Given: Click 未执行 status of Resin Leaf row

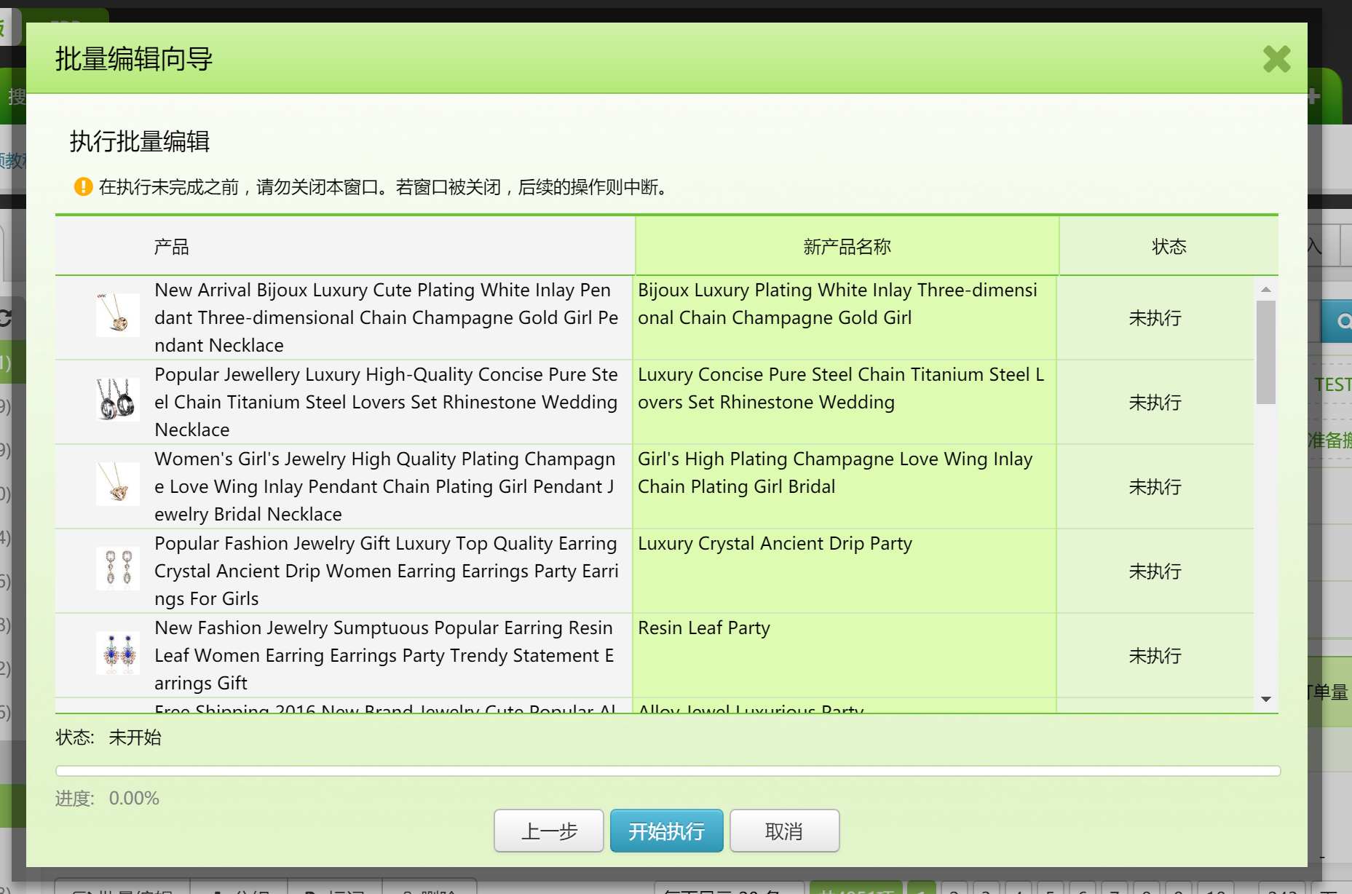Looking at the screenshot, I should (1155, 655).
